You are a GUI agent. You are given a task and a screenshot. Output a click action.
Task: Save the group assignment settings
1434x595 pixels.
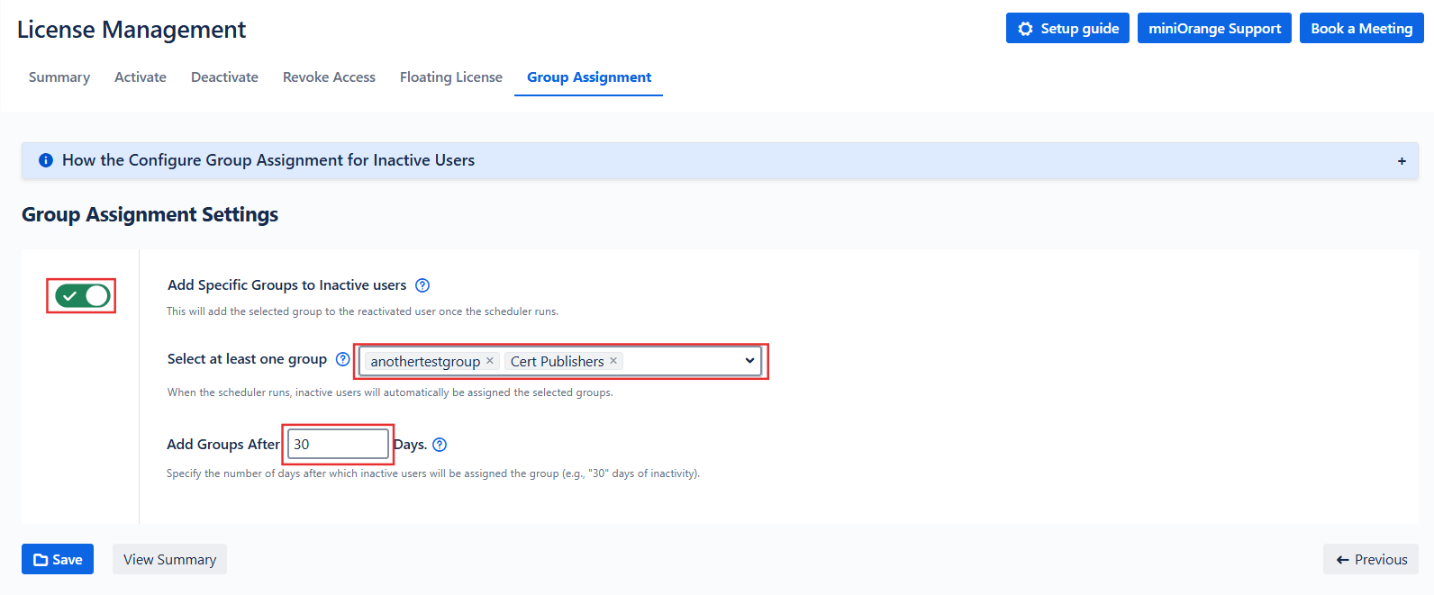tap(58, 559)
